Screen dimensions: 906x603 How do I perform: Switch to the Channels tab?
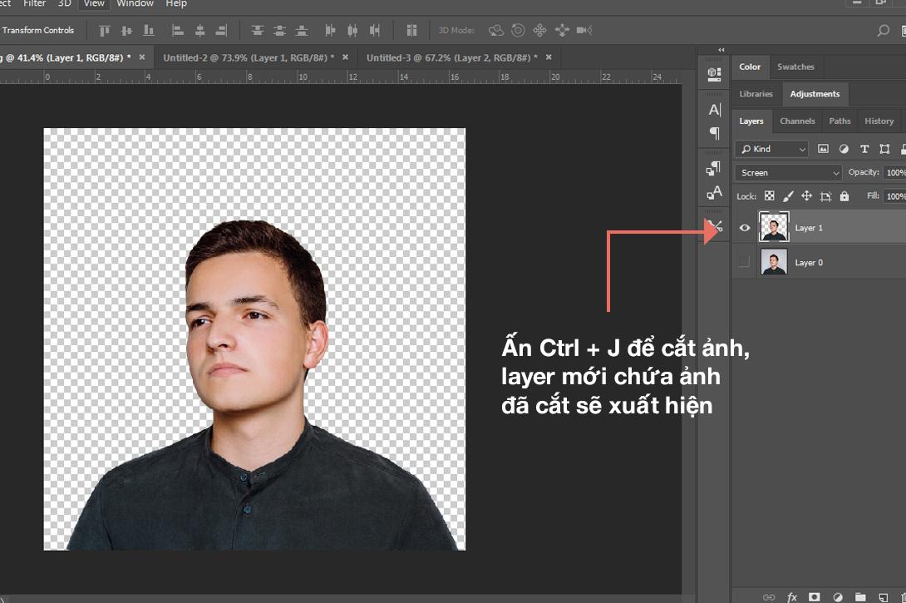click(x=797, y=121)
